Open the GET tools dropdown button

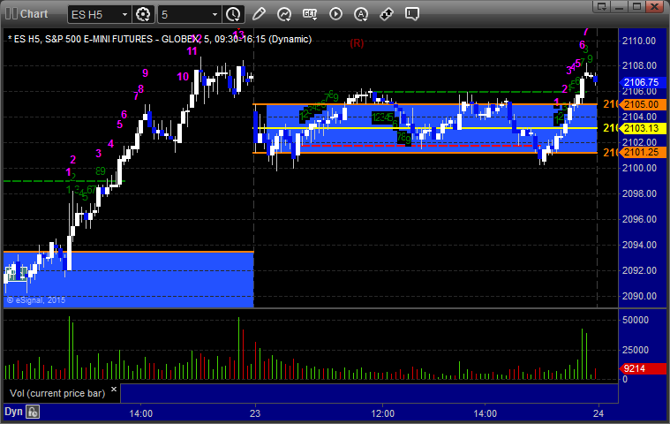click(310, 14)
